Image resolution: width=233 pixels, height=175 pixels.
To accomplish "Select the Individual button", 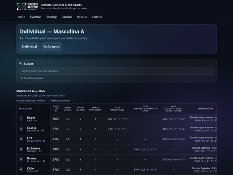I will (x=30, y=47).
